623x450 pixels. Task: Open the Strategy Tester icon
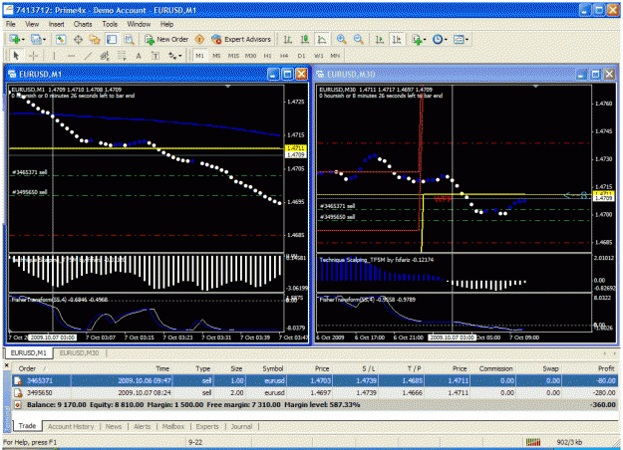tap(129, 39)
